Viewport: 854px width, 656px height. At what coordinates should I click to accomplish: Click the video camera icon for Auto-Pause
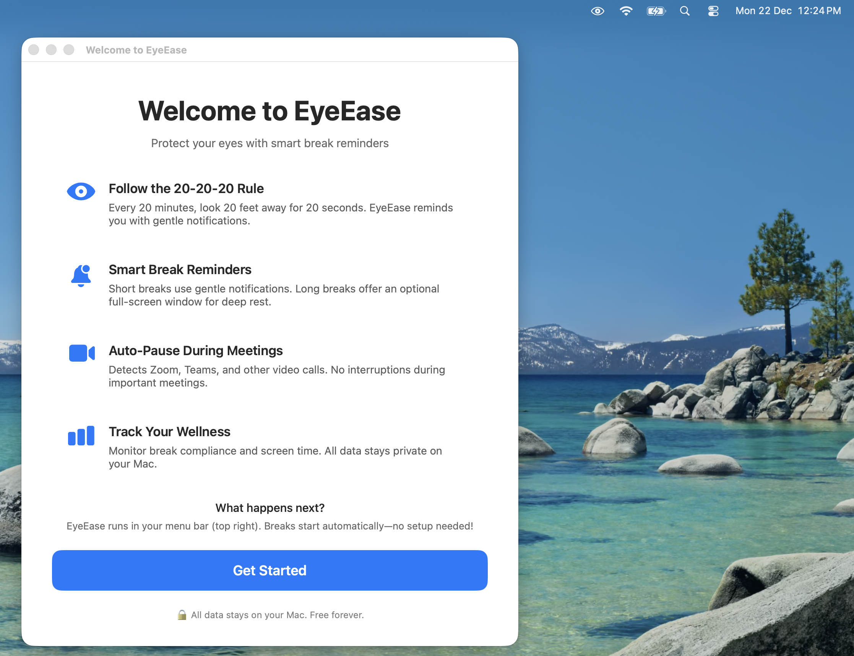[81, 353]
